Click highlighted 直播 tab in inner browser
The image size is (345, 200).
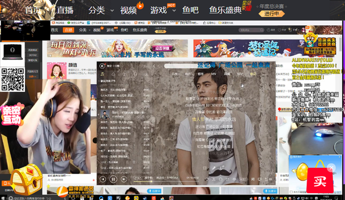tap(68, 30)
